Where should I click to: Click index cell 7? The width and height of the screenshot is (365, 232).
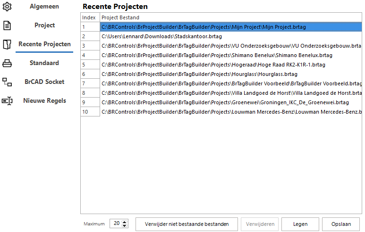coord(90,83)
